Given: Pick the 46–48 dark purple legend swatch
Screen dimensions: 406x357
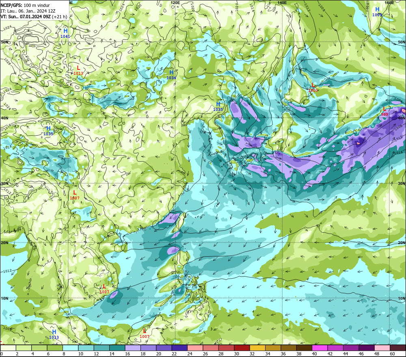Looking at the screenshot, I should tap(367, 348).
